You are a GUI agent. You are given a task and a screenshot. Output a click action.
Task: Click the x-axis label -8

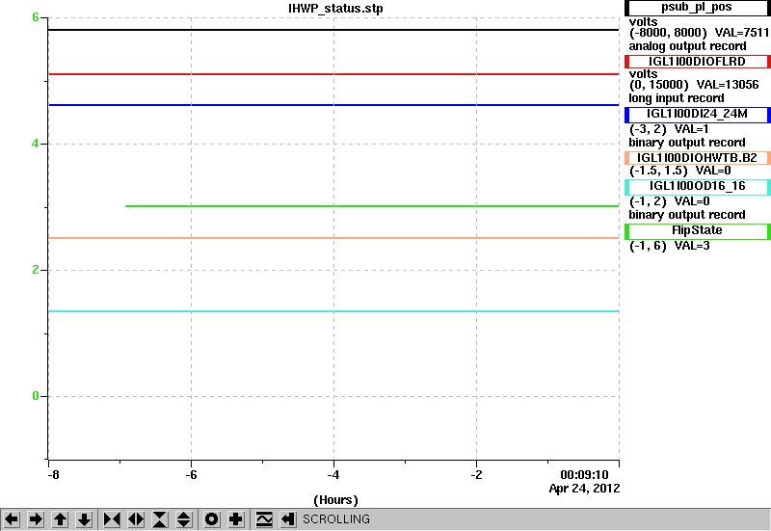click(x=53, y=475)
